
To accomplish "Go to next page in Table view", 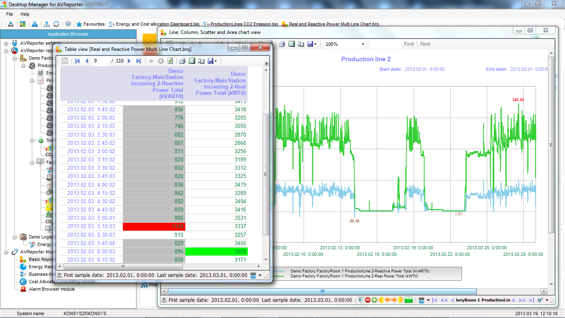I will [x=129, y=61].
